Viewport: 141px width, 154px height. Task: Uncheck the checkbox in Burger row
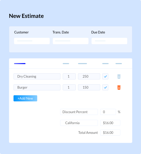[105, 87]
